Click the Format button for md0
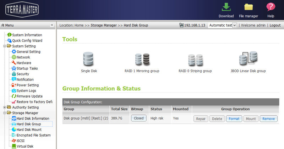 (x=234, y=119)
